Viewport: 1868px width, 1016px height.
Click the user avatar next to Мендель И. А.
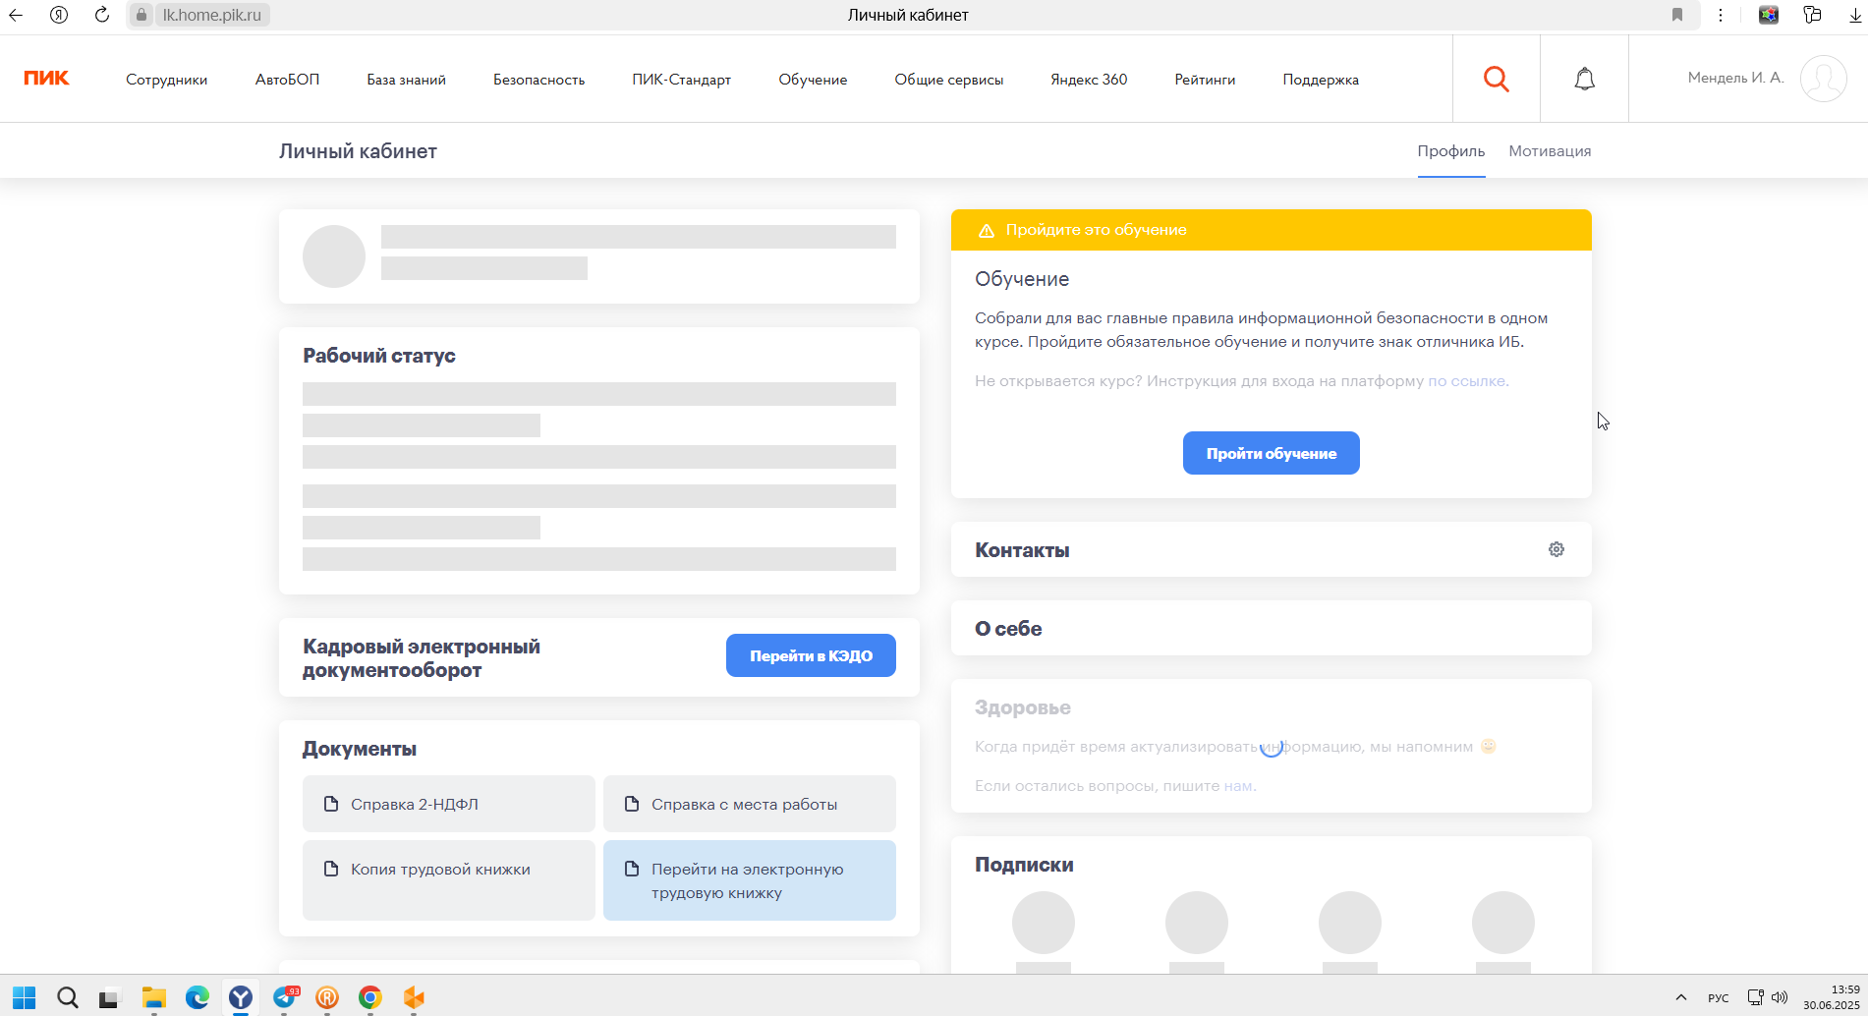tap(1823, 79)
